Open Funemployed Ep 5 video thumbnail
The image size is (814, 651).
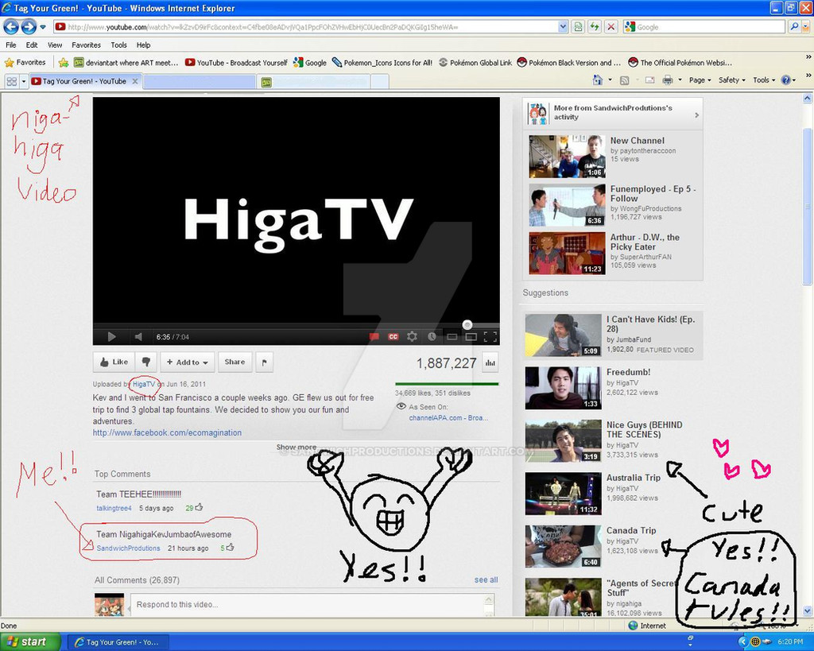[567, 205]
